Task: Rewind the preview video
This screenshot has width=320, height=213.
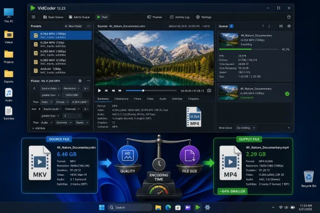Action: pos(113,91)
